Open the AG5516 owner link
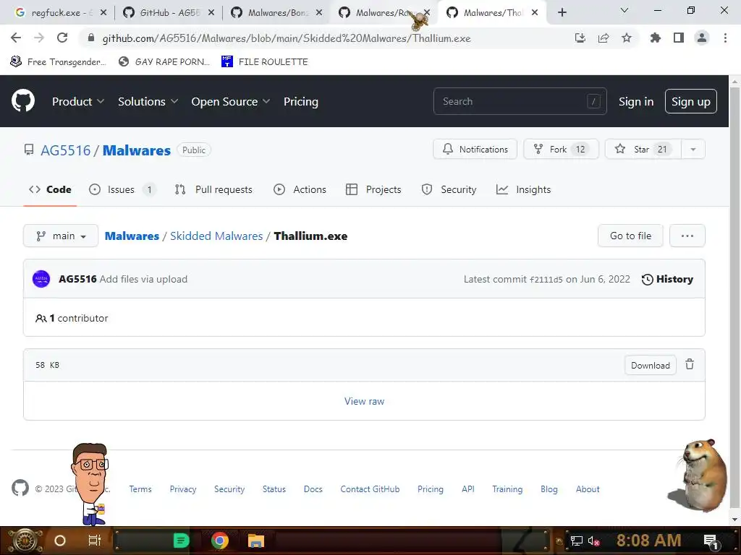This screenshot has width=741, height=555. click(x=65, y=150)
